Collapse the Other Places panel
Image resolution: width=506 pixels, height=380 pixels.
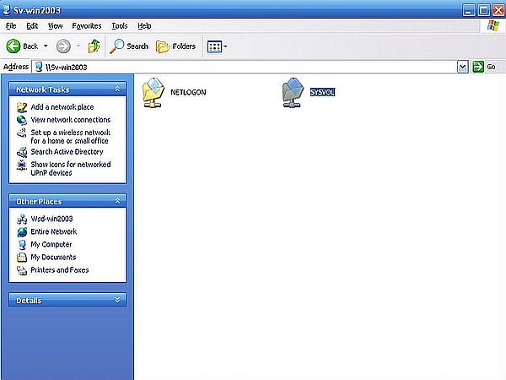(x=117, y=201)
